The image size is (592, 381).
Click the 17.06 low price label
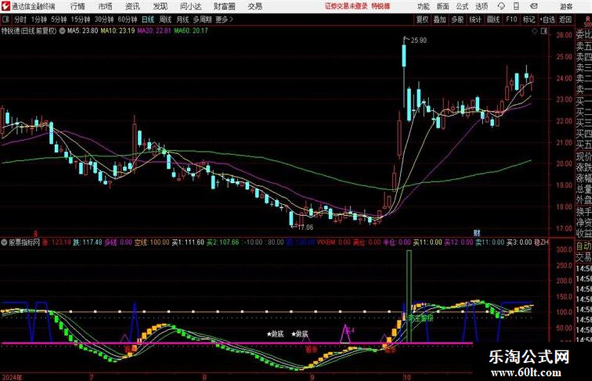tap(305, 228)
